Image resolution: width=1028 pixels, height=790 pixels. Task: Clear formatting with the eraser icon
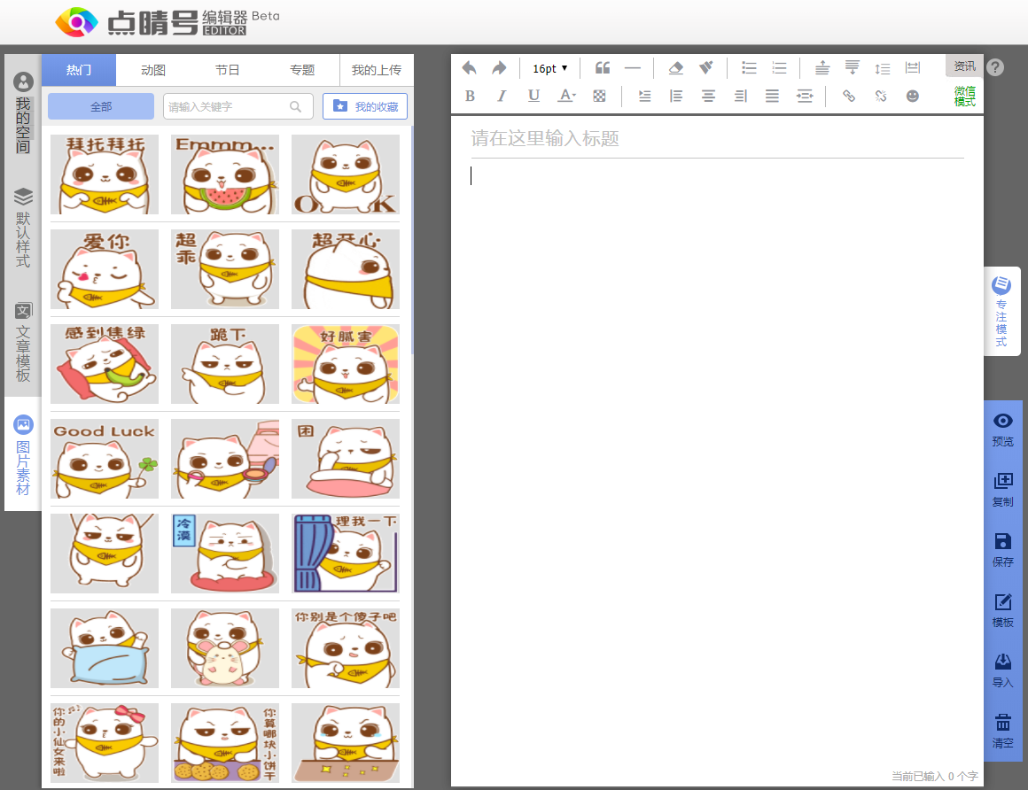pyautogui.click(x=676, y=68)
